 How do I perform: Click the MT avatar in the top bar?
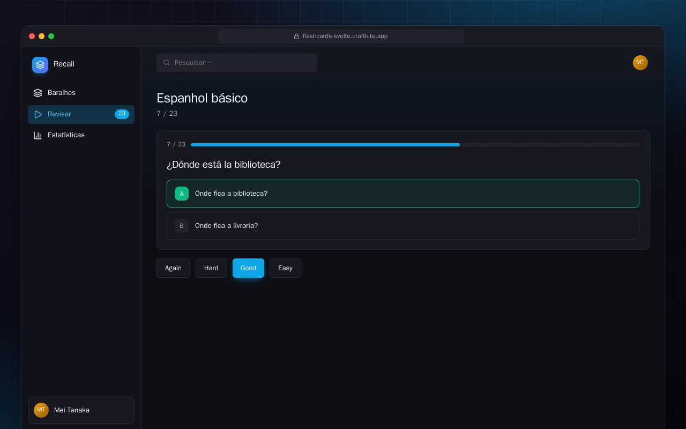(640, 63)
